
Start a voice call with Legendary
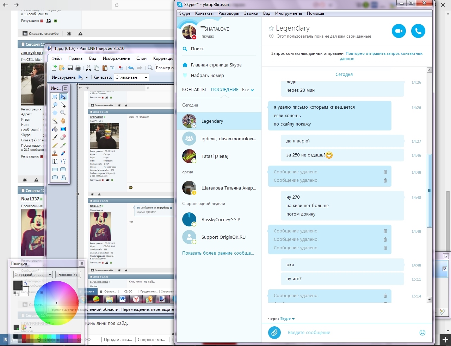coord(418,31)
